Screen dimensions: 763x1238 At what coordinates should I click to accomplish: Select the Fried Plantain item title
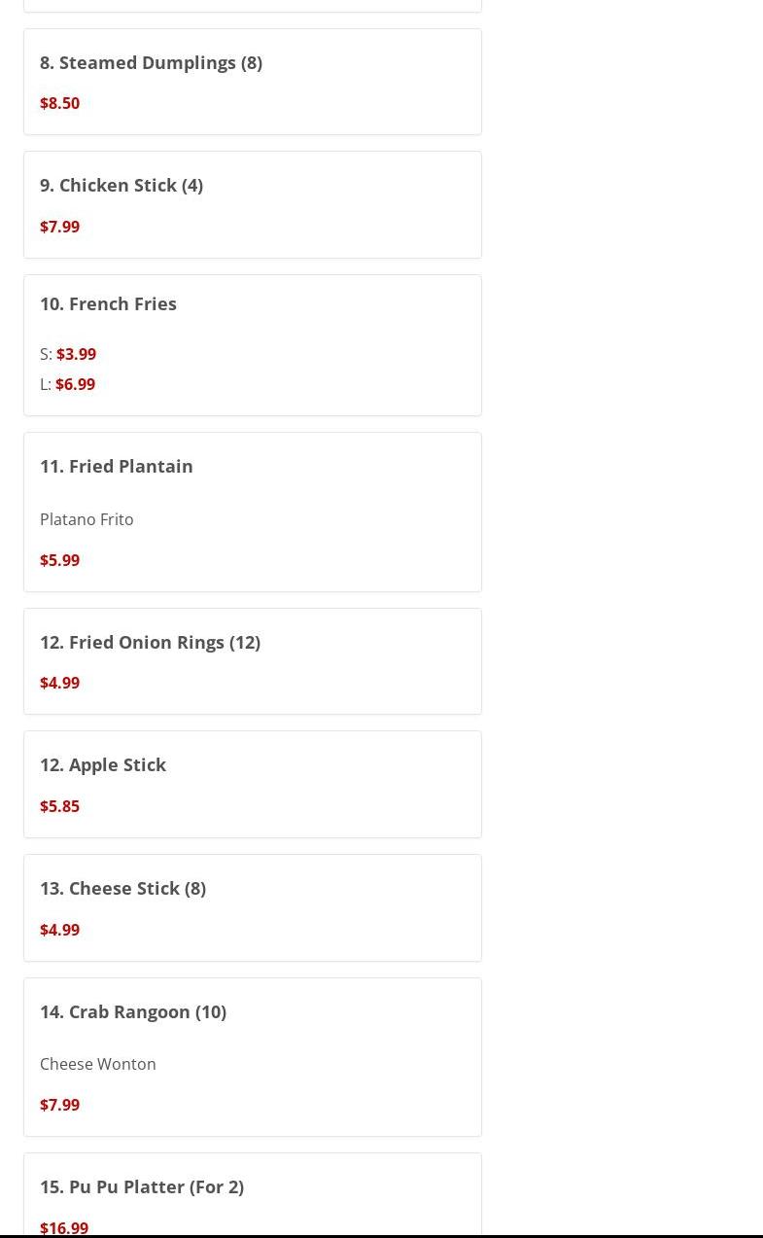(x=117, y=466)
